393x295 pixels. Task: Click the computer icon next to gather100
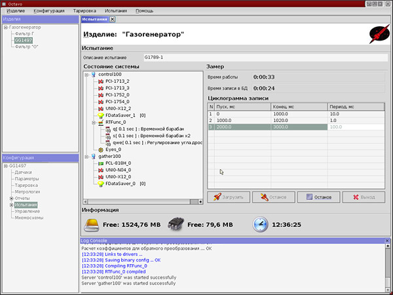tap(94, 157)
